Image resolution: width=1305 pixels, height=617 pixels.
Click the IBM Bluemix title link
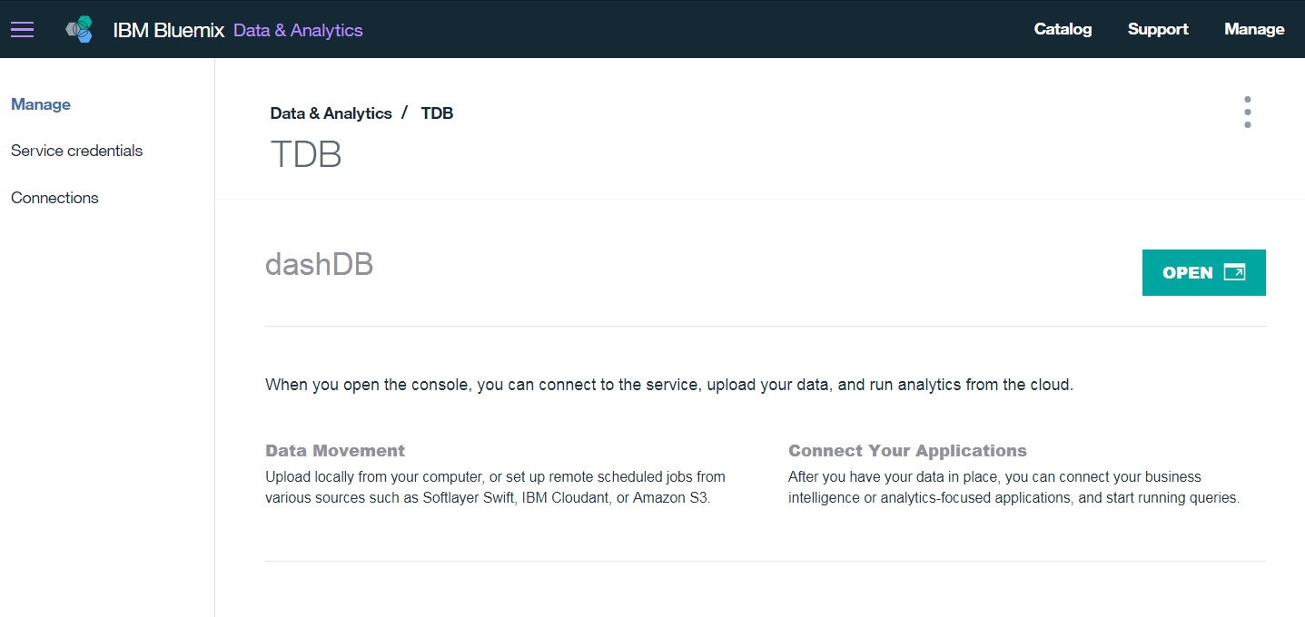pyautogui.click(x=168, y=30)
